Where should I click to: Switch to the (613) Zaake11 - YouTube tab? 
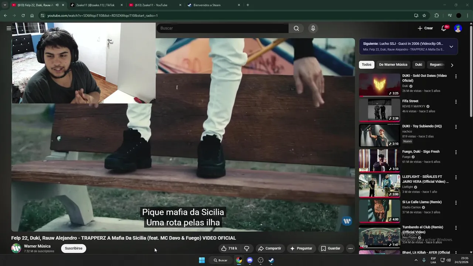click(x=155, y=5)
